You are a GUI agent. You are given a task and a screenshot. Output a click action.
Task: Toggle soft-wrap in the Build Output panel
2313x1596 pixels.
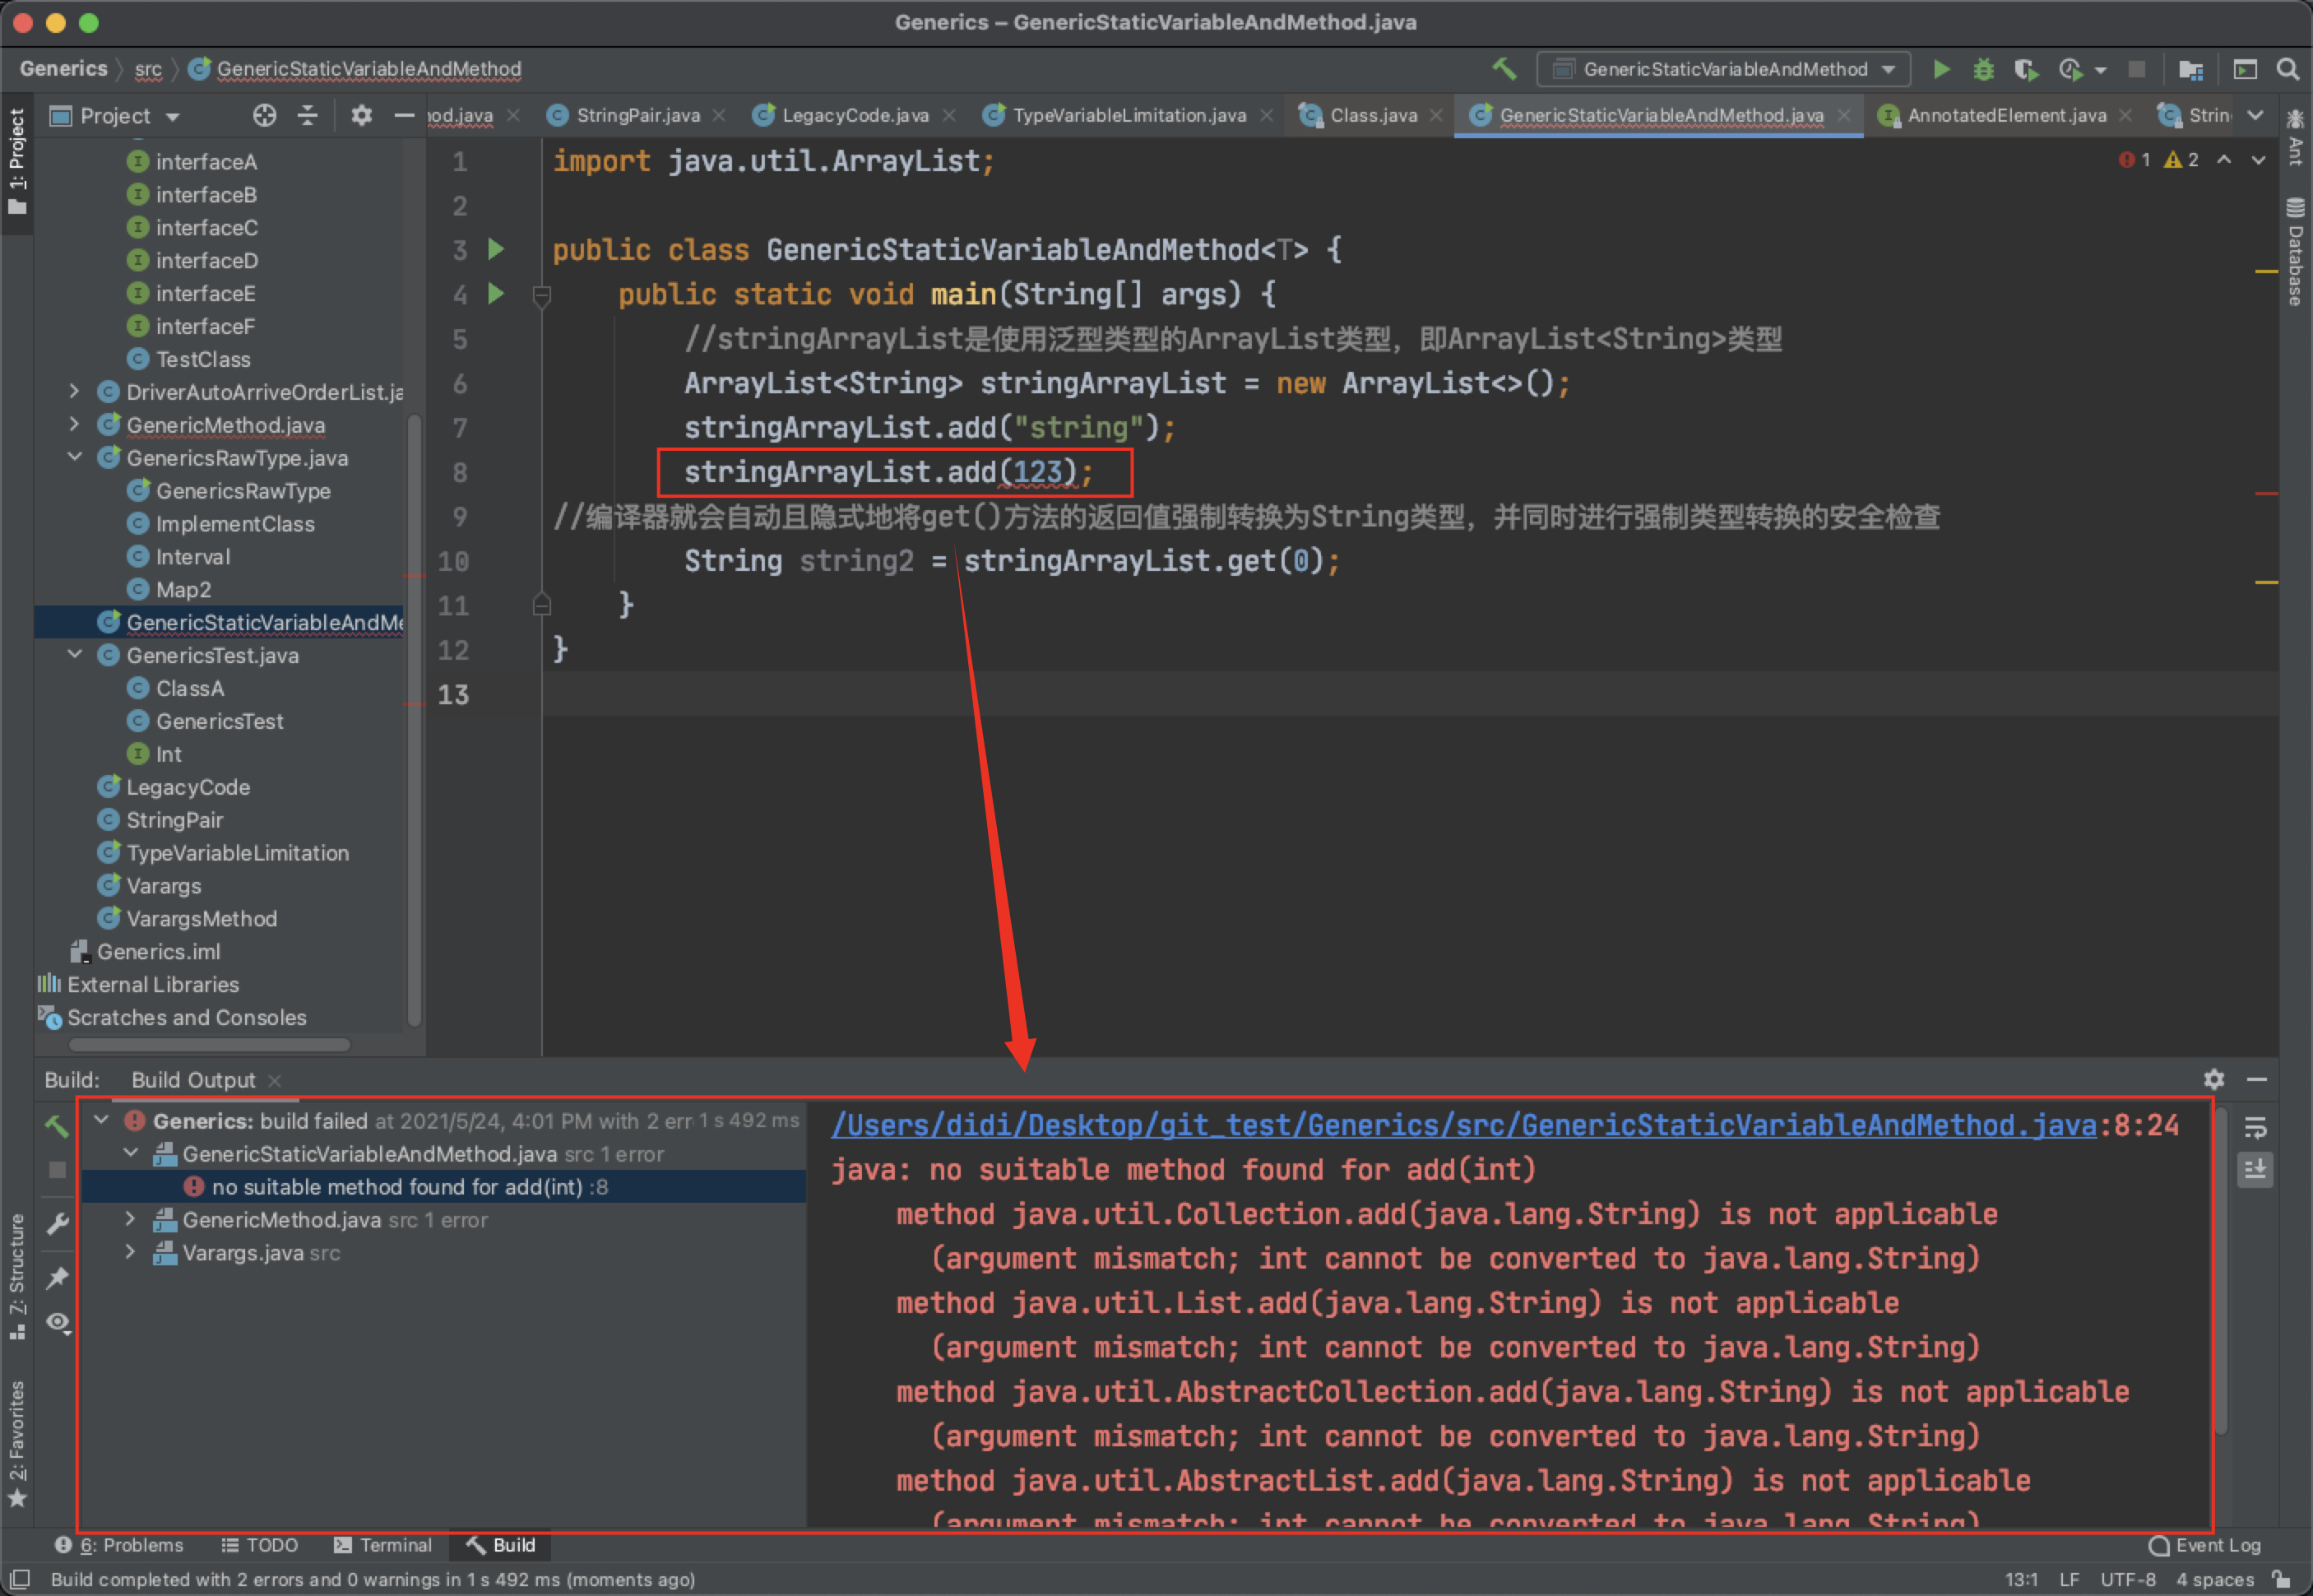(2256, 1127)
